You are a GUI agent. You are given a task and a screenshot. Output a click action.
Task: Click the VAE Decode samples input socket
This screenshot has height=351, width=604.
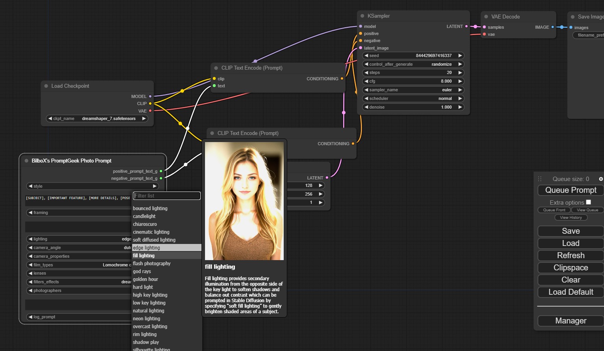(x=484, y=27)
